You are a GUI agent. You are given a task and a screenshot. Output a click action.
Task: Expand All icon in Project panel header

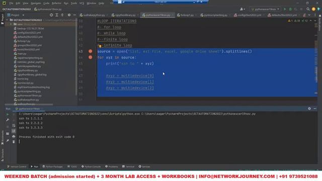click(x=57, y=15)
